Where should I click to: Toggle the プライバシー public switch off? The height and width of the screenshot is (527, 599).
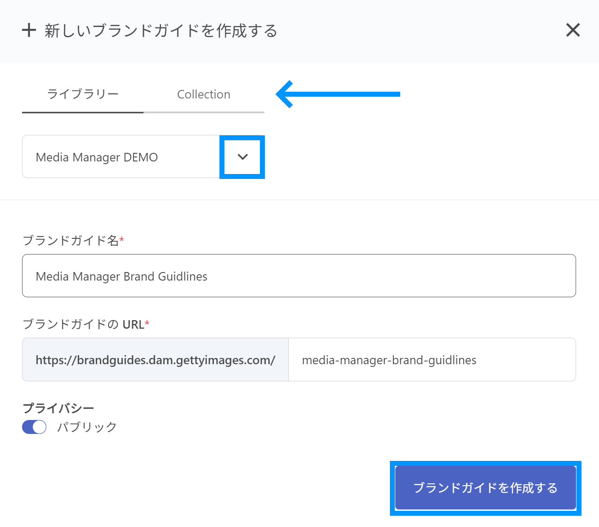34,427
